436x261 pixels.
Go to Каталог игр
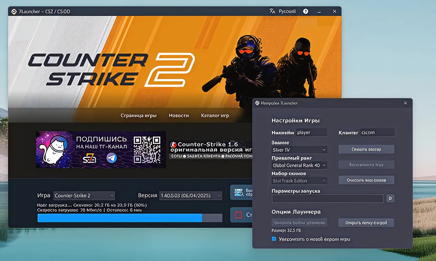click(215, 116)
